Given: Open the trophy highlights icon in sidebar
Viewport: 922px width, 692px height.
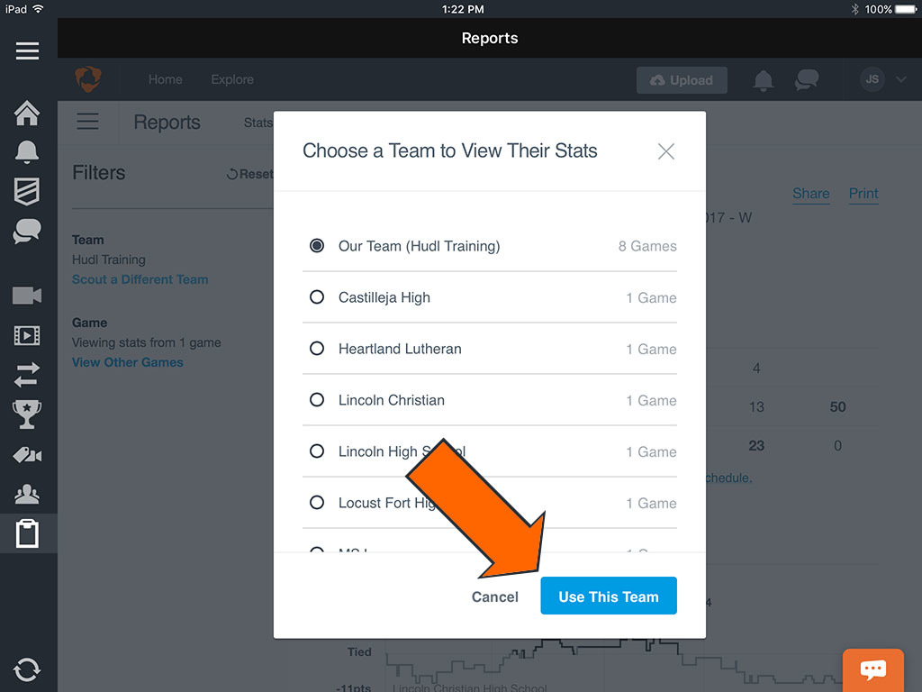Looking at the screenshot, I should pyautogui.click(x=27, y=414).
